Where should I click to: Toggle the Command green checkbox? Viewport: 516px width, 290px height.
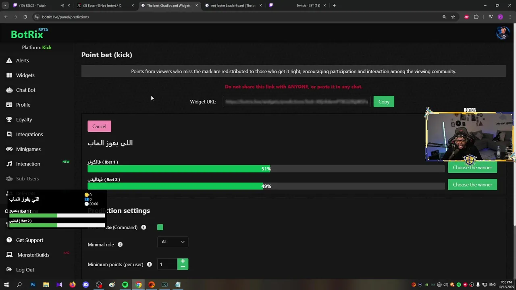point(160,228)
